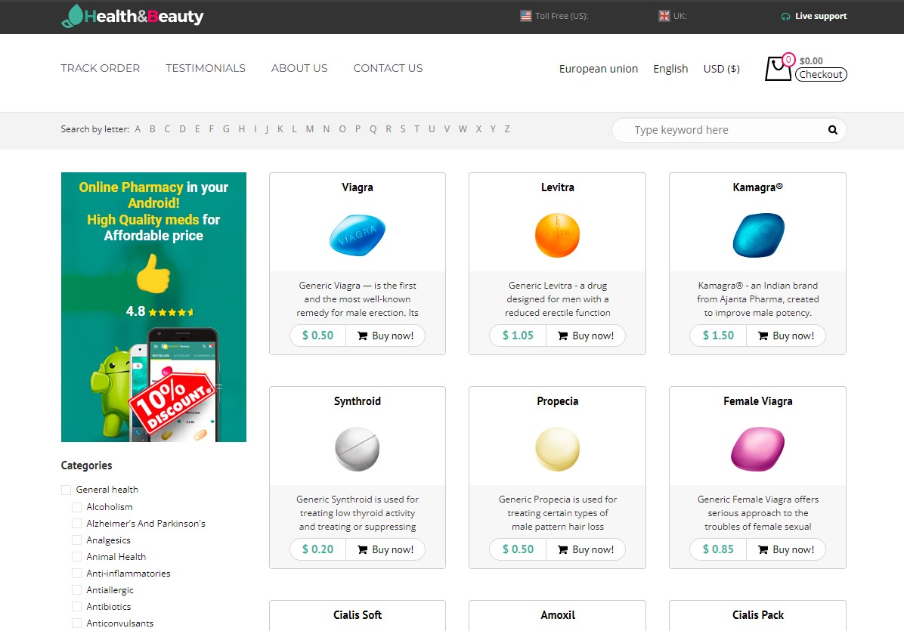This screenshot has height=631, width=904.
Task: Click Buy now for Propecia
Action: click(x=585, y=549)
